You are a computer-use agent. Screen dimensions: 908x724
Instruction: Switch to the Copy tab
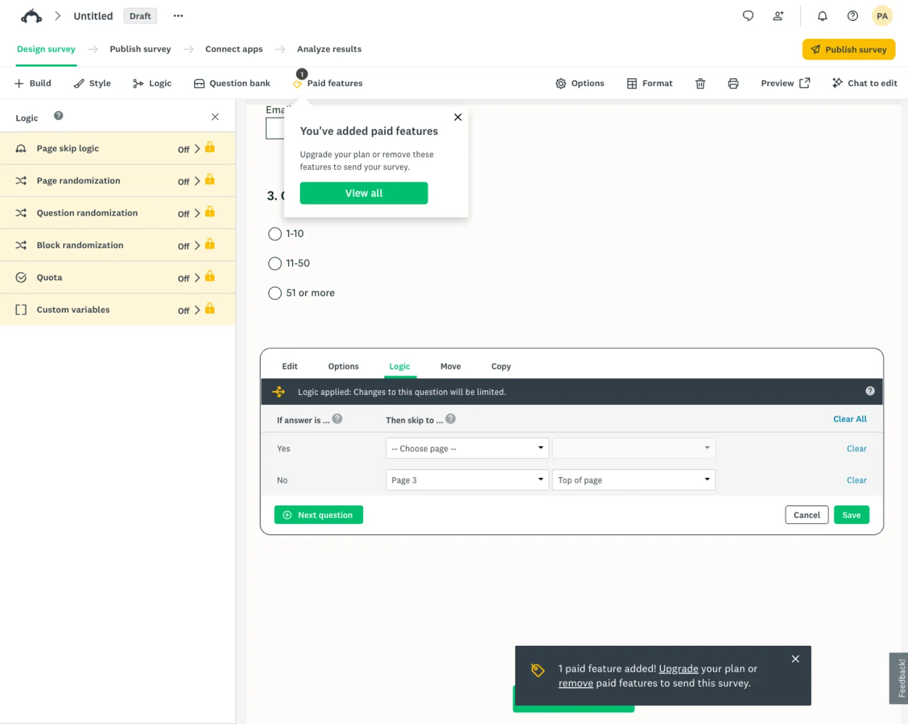pyautogui.click(x=501, y=367)
